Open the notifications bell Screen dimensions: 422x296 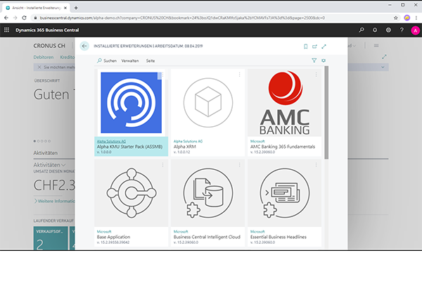coord(375,30)
